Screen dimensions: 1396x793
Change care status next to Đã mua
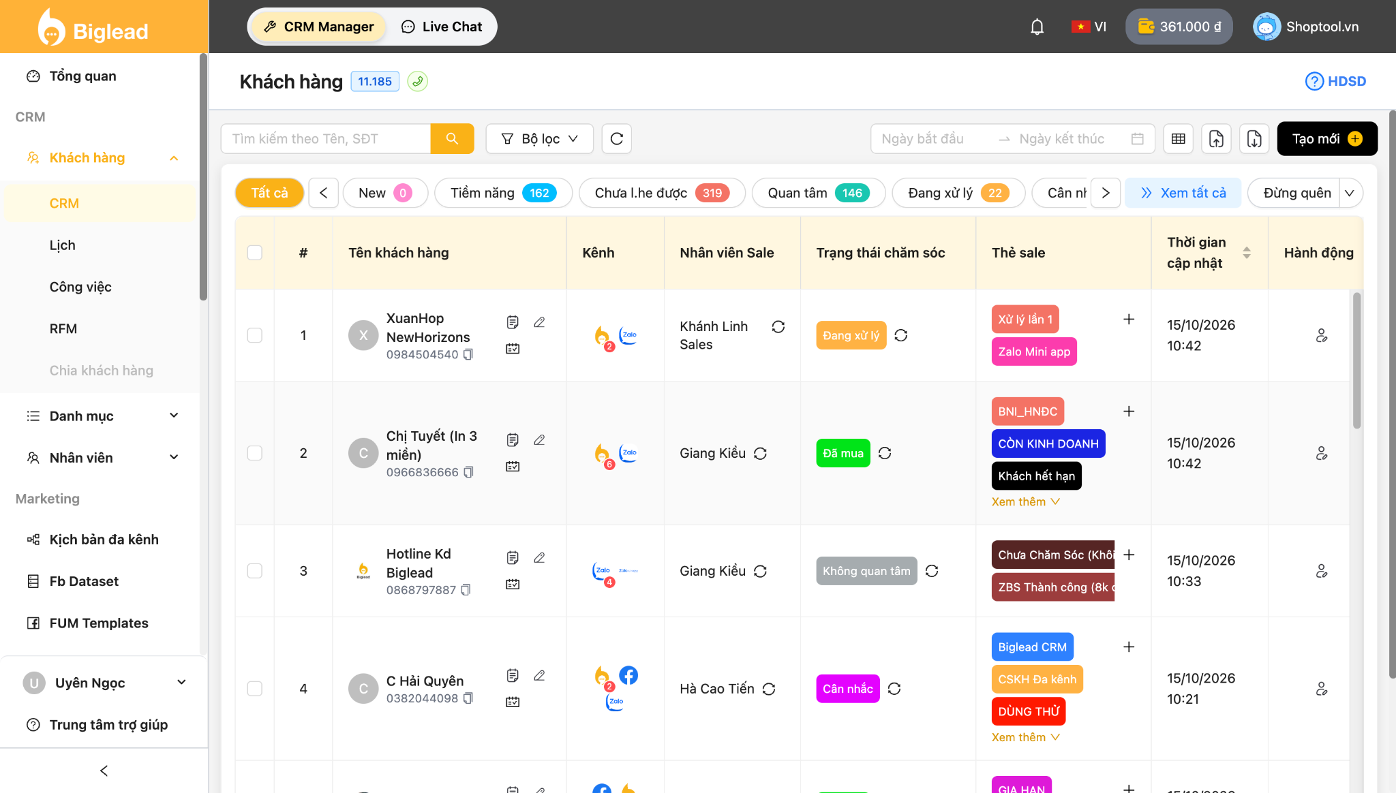tap(885, 453)
